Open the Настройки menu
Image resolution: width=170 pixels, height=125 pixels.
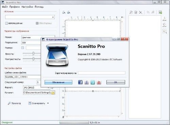pos(27,7)
